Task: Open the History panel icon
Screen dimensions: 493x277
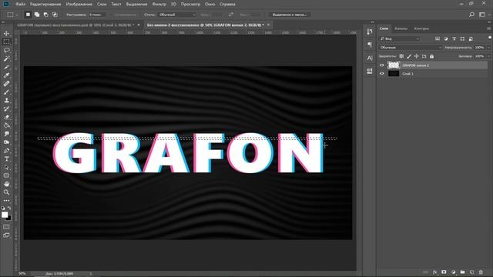Action: click(370, 32)
